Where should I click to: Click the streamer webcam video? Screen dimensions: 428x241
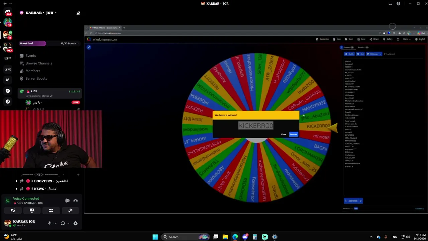coord(51,139)
